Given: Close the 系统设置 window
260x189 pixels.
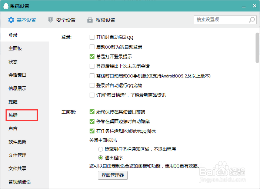Looking at the screenshot, I should click(x=254, y=6).
